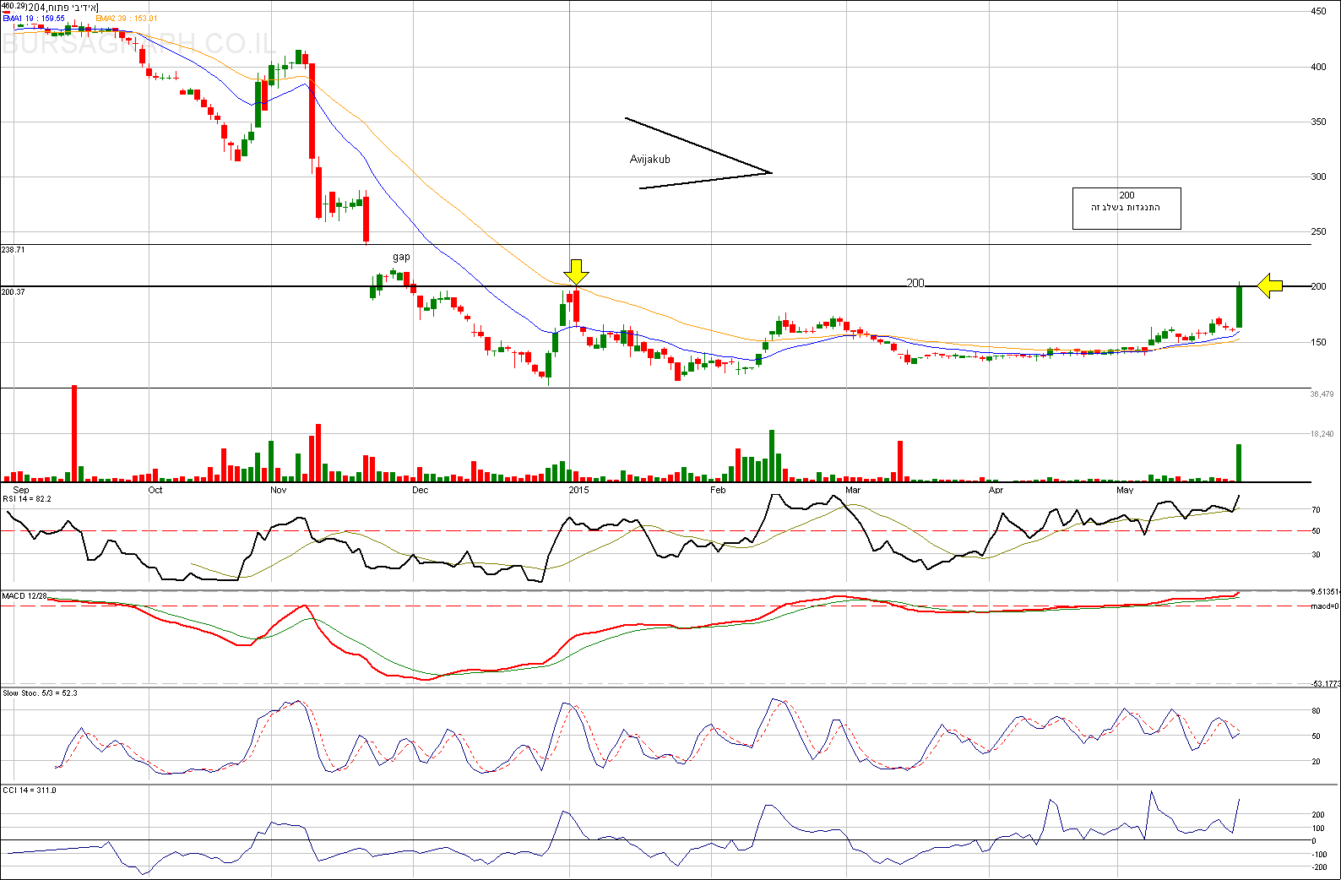Open the CCI 14 panel label

click(x=30, y=790)
